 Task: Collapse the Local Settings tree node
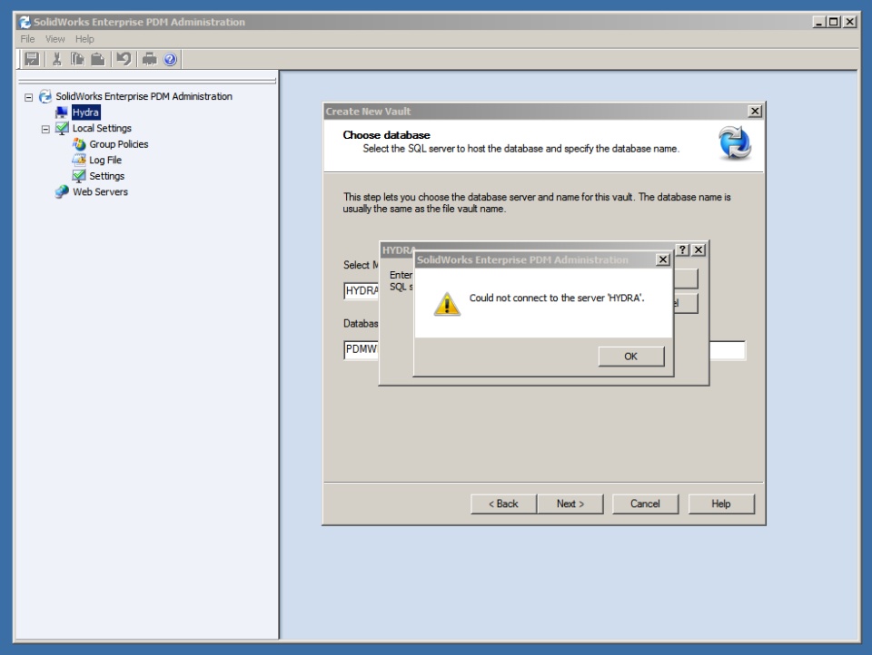coord(45,130)
